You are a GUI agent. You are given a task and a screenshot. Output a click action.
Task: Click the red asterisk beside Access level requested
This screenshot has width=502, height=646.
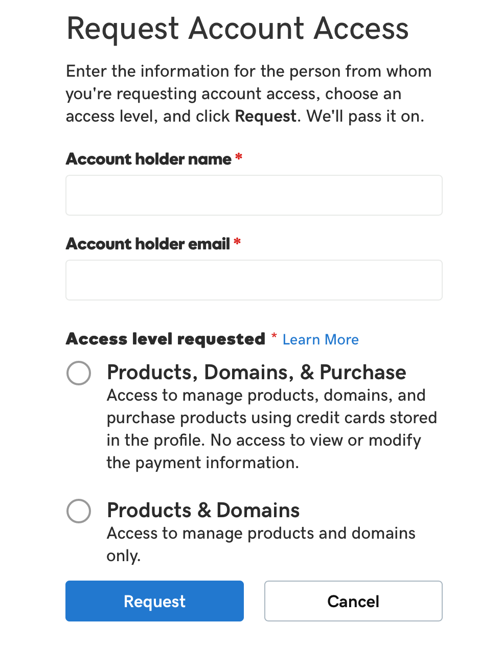pos(274,336)
